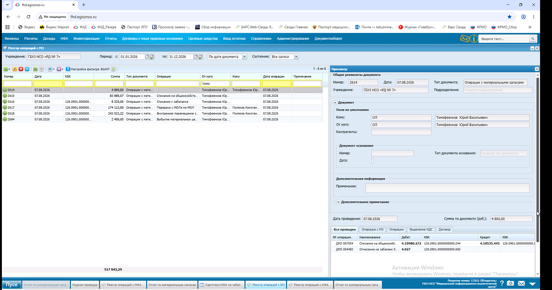Collapse the Документ section

(x=335, y=103)
